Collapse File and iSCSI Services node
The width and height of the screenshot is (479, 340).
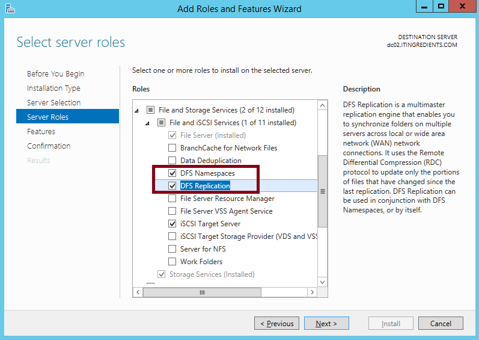click(x=148, y=123)
